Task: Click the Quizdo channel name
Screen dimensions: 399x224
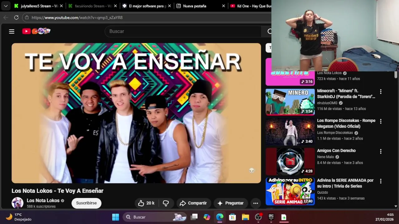Action: [x=322, y=192]
